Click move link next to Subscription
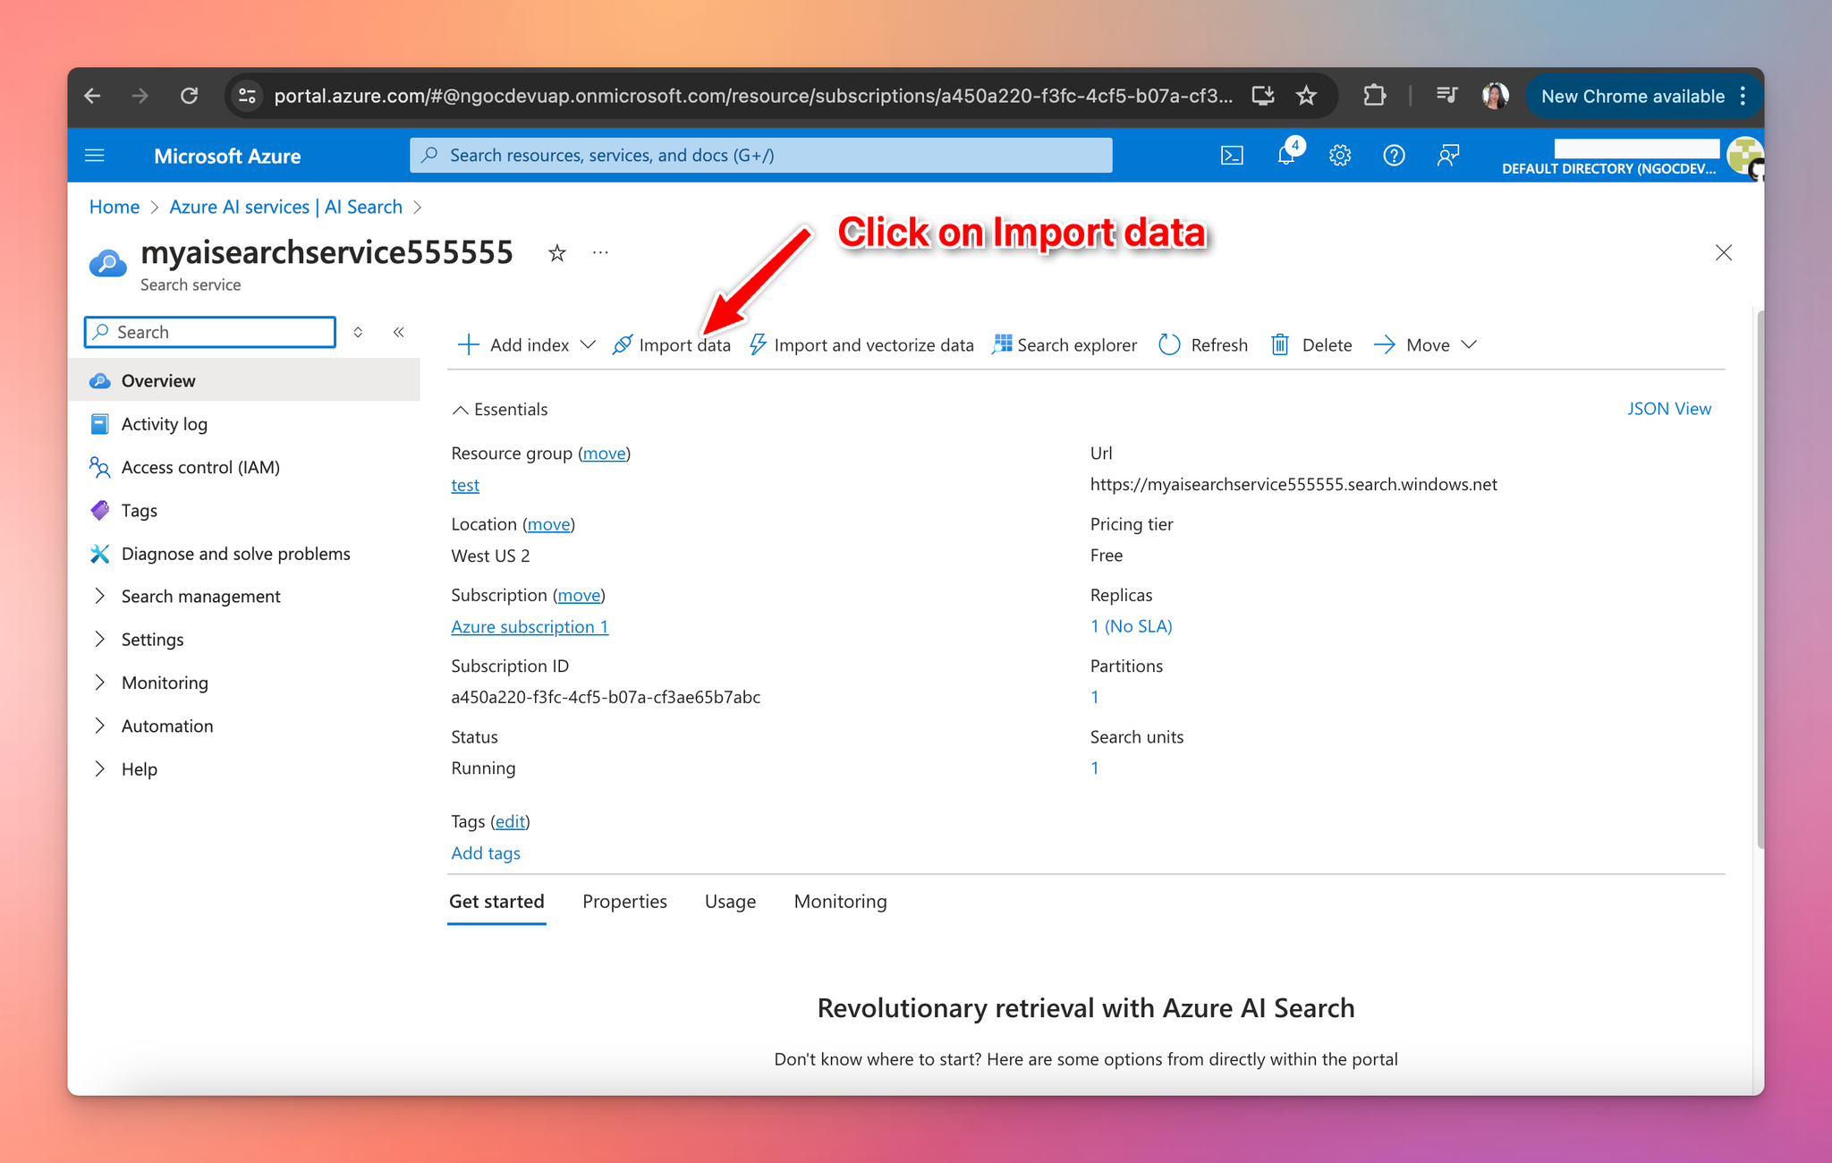The image size is (1832, 1163). [x=579, y=595]
